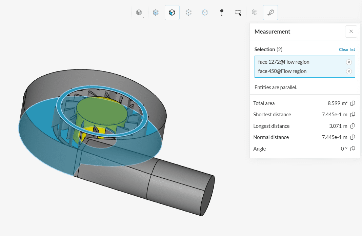This screenshot has height=236, width=362.
Task: Click the greyed-out mesh cube icon
Action: pos(254,13)
